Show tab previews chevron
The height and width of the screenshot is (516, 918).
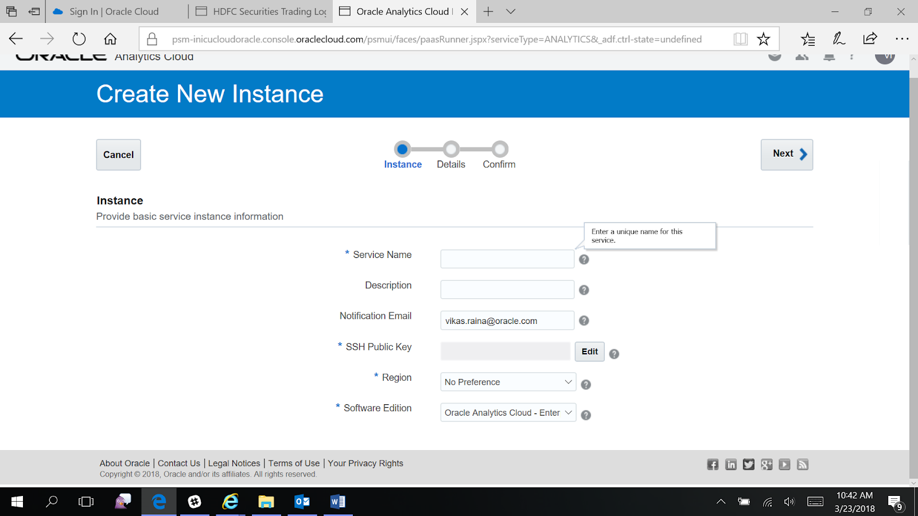point(511,11)
